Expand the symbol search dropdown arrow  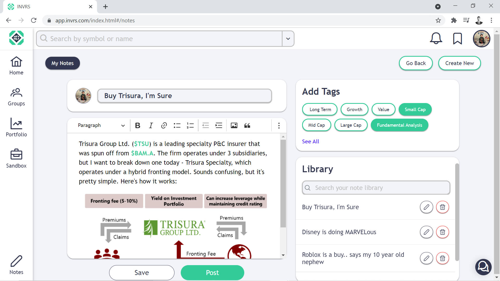(x=288, y=39)
